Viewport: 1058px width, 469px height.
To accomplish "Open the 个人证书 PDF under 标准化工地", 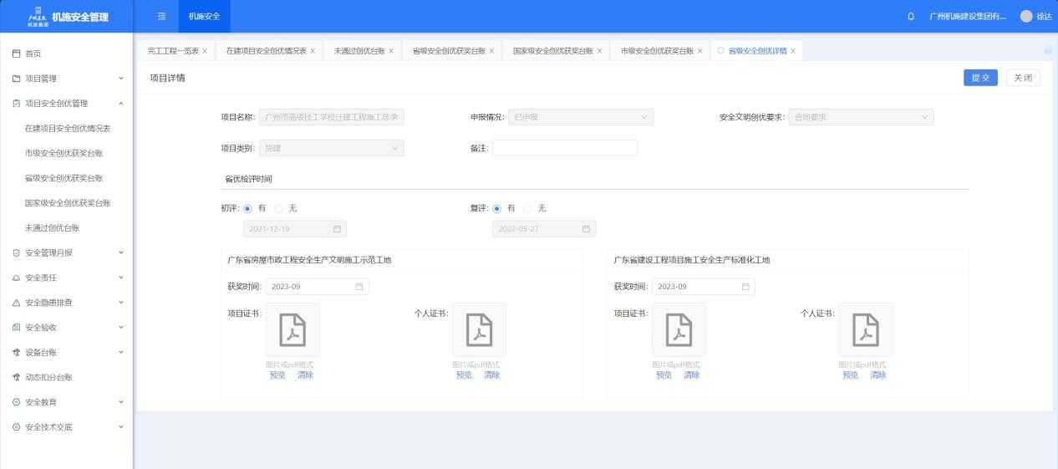I will (865, 329).
